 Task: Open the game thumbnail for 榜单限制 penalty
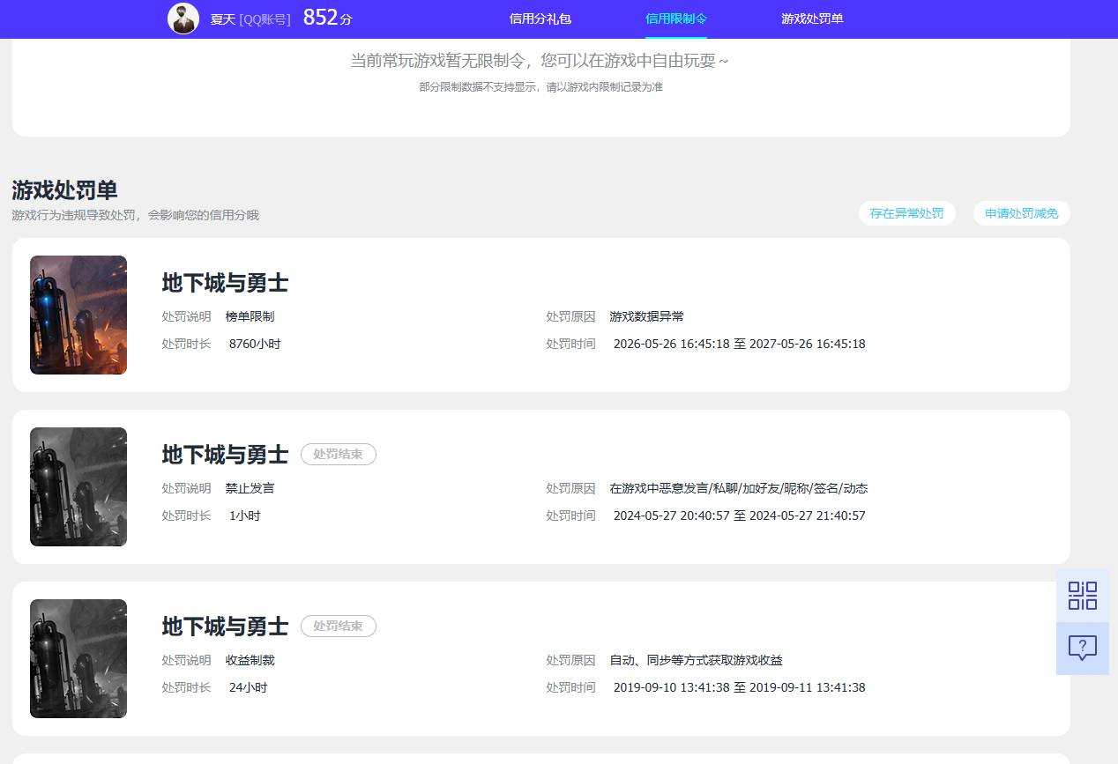coord(78,315)
